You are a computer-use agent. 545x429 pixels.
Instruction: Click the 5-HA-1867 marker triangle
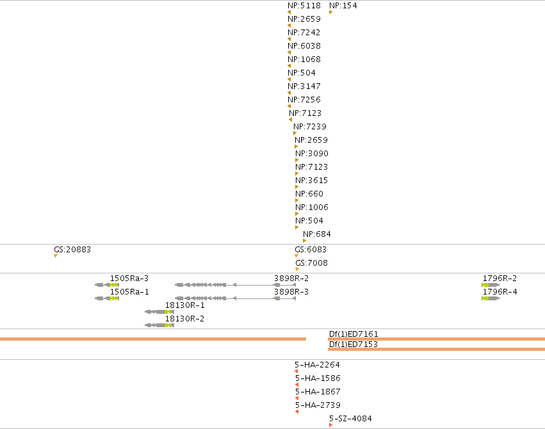(297, 398)
